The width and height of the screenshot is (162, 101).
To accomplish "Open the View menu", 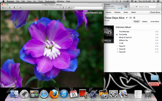I will click(29, 1).
